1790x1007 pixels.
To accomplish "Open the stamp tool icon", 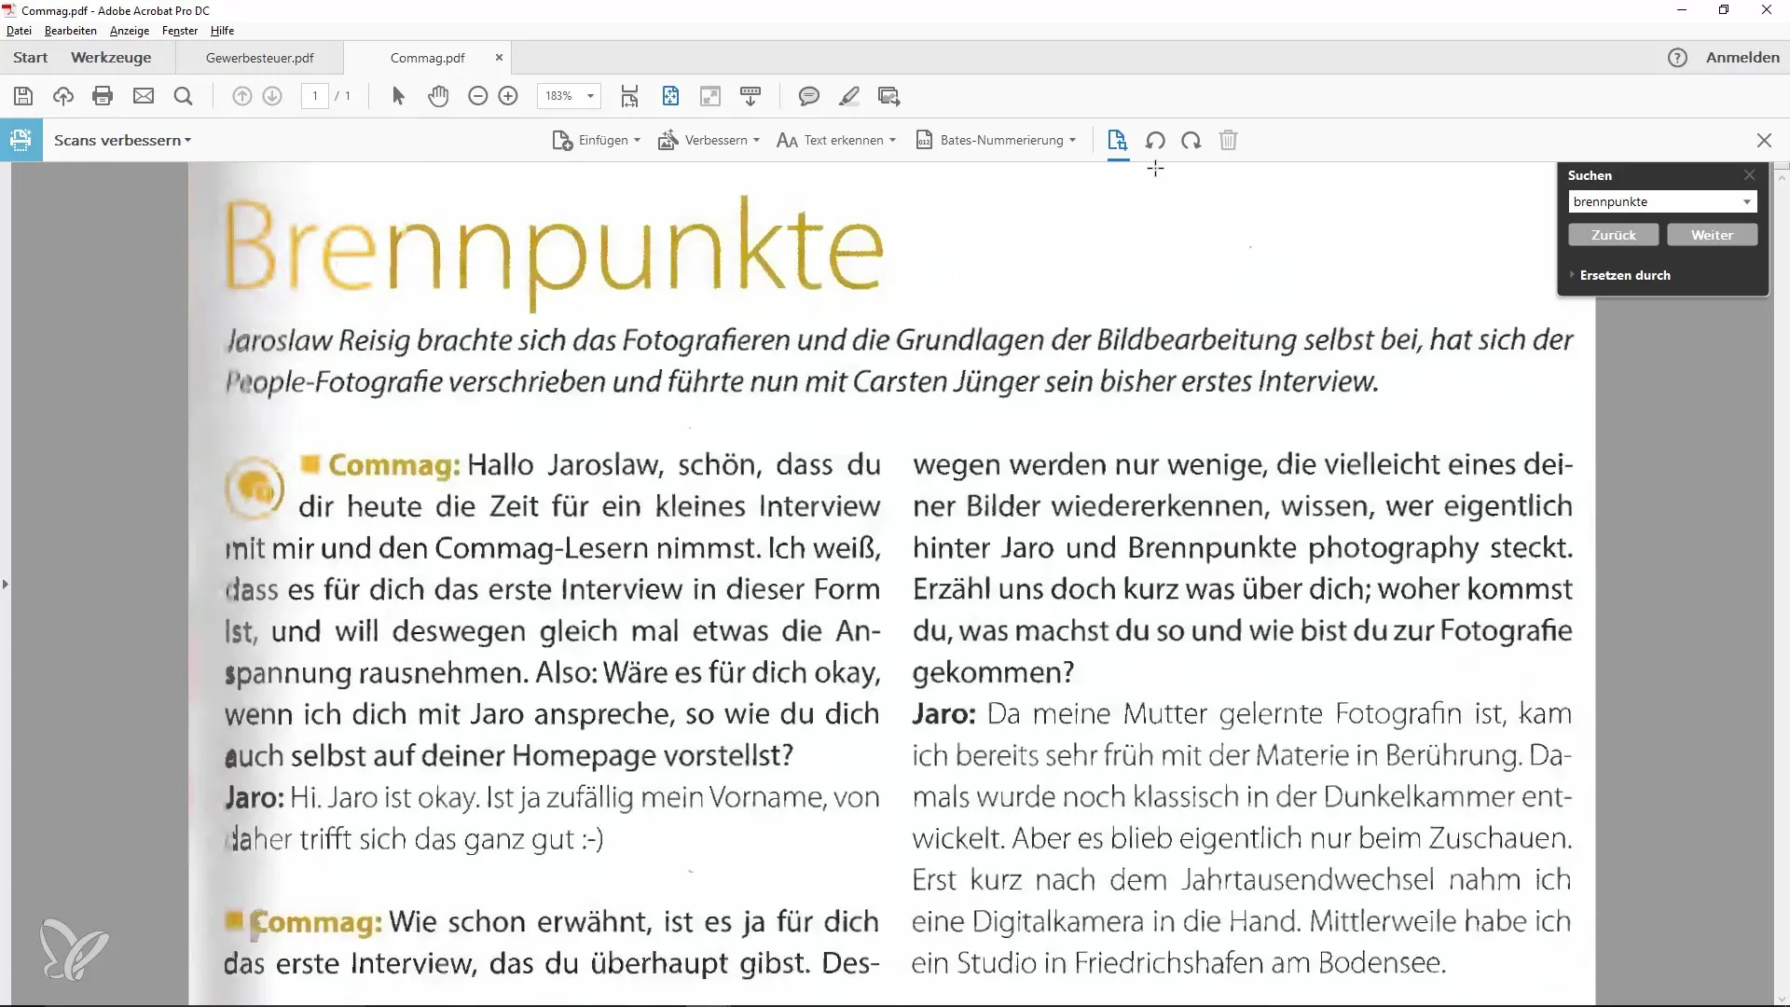I will tap(889, 96).
